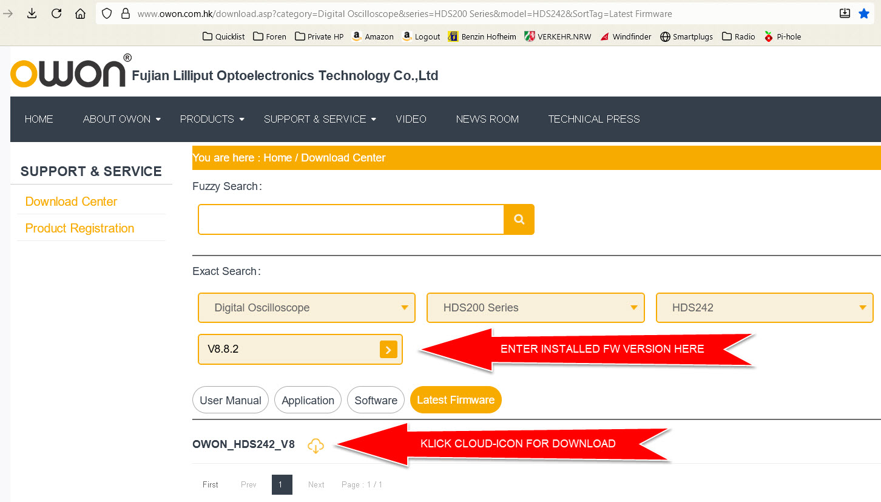Click the Home breadcrumb link
The image size is (881, 502).
pyautogui.click(x=278, y=158)
